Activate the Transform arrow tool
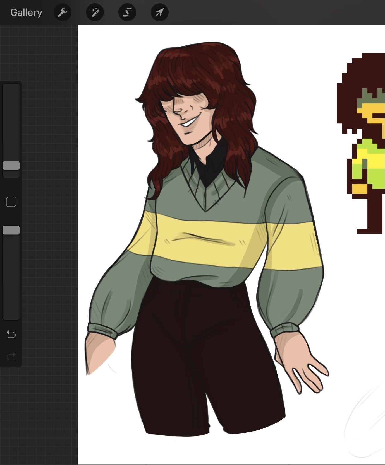Image resolution: width=385 pixels, height=465 pixels. pyautogui.click(x=160, y=13)
